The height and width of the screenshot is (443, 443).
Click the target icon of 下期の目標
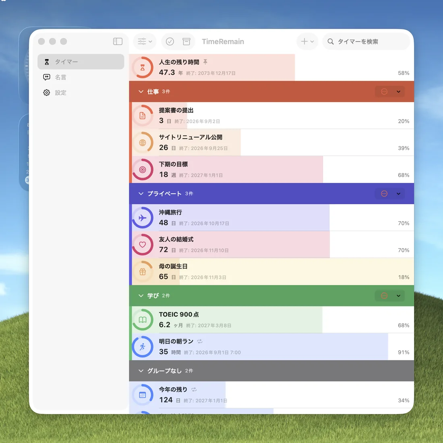(x=143, y=170)
